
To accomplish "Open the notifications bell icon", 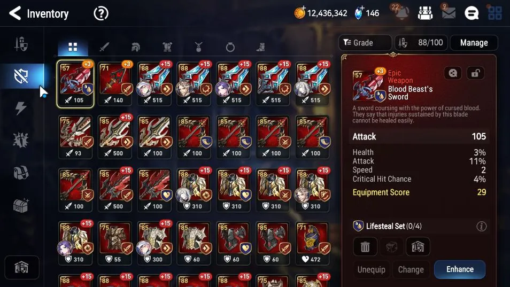I will [401, 13].
